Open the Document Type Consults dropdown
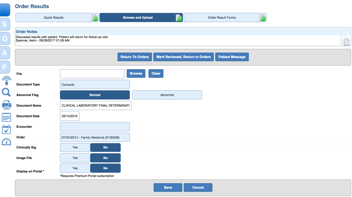Image resolution: width=352 pixels, height=197 pixels. pyautogui.click(x=95, y=84)
